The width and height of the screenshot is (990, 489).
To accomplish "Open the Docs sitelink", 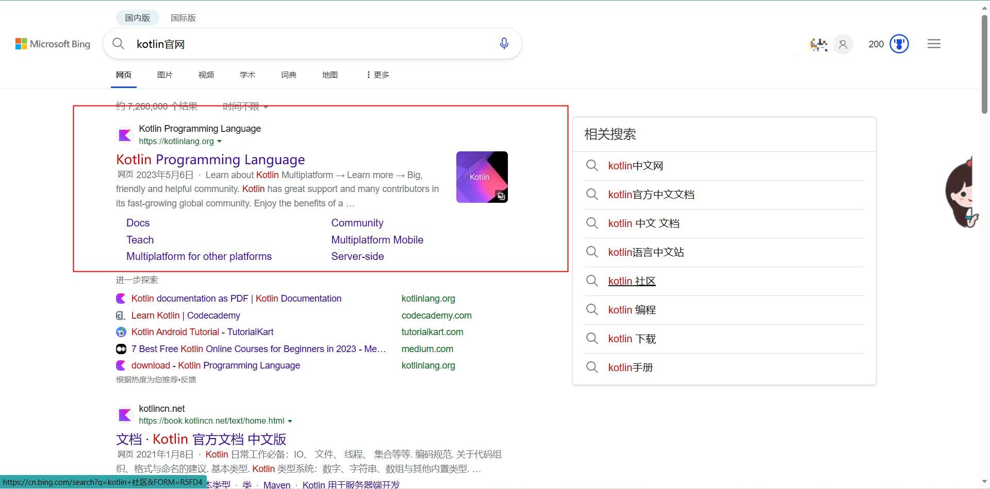I will (x=138, y=223).
